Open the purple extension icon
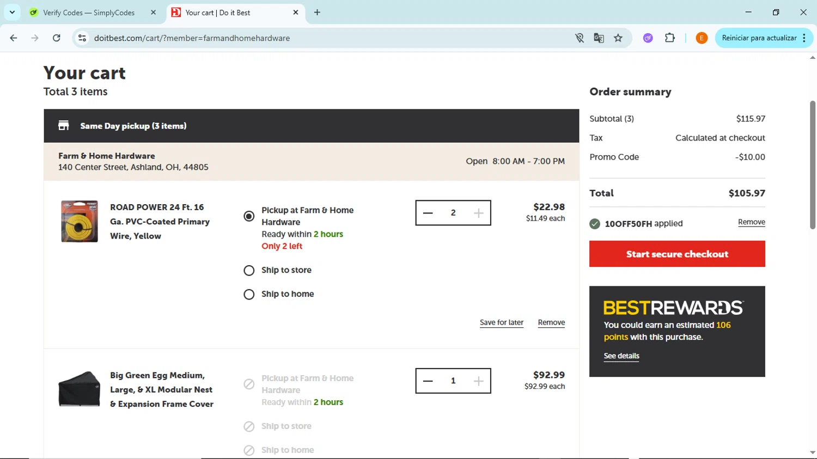The height and width of the screenshot is (459, 817). click(648, 38)
